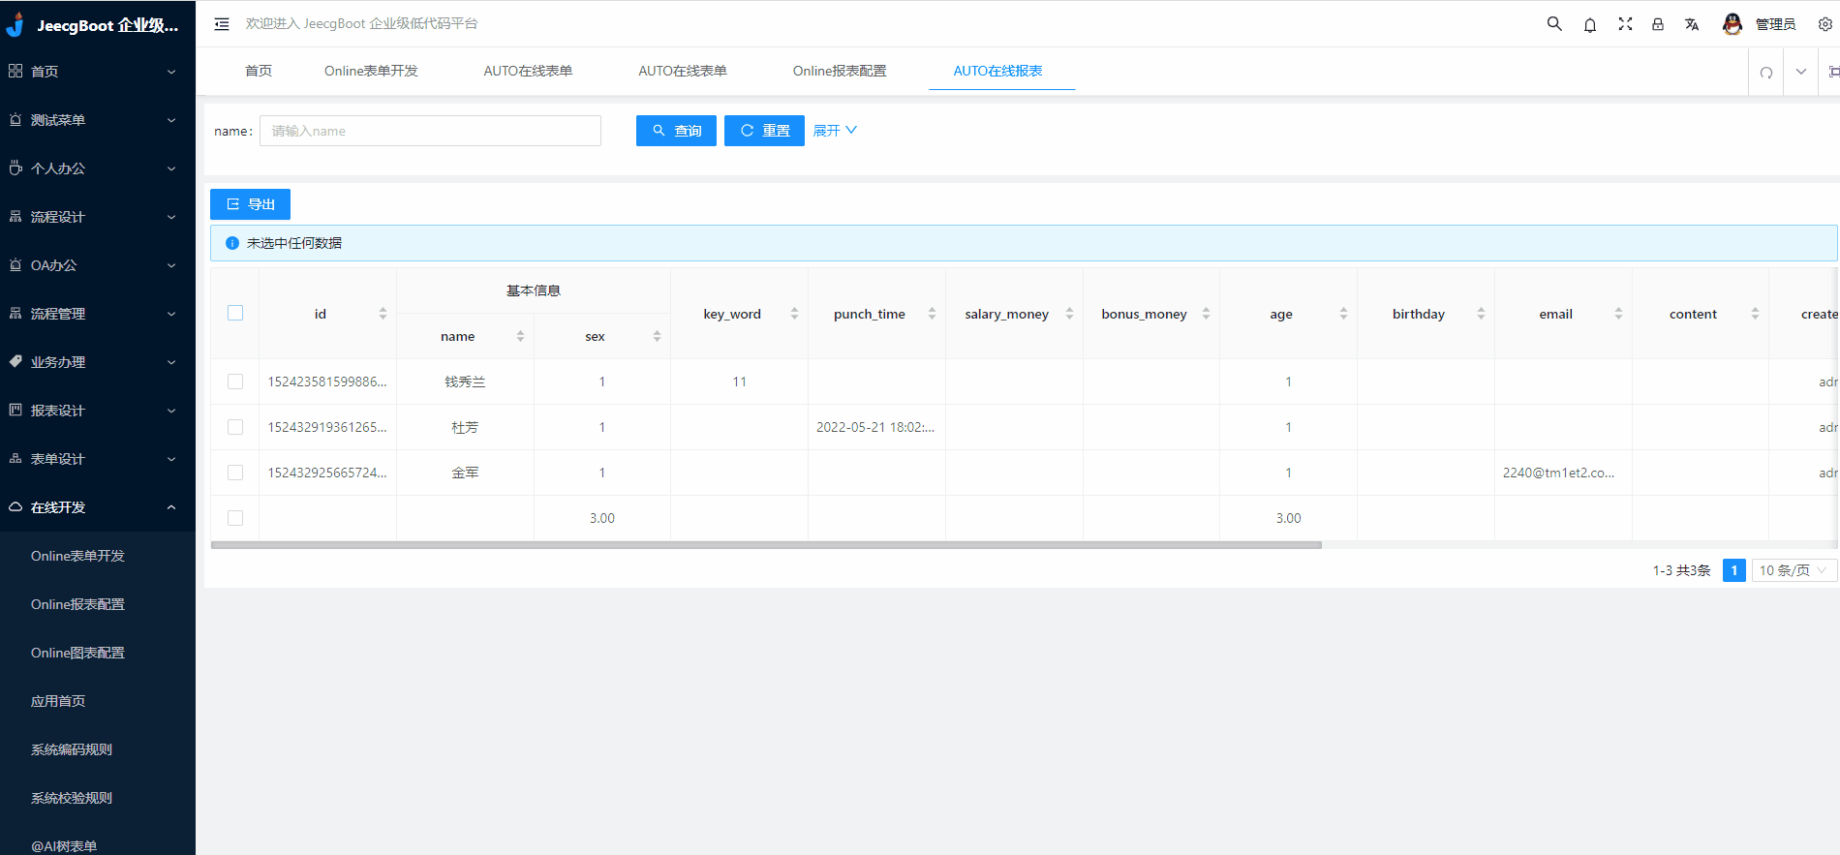This screenshot has height=855, width=1840.
Task: Open the settings gear icon
Action: [1825, 24]
